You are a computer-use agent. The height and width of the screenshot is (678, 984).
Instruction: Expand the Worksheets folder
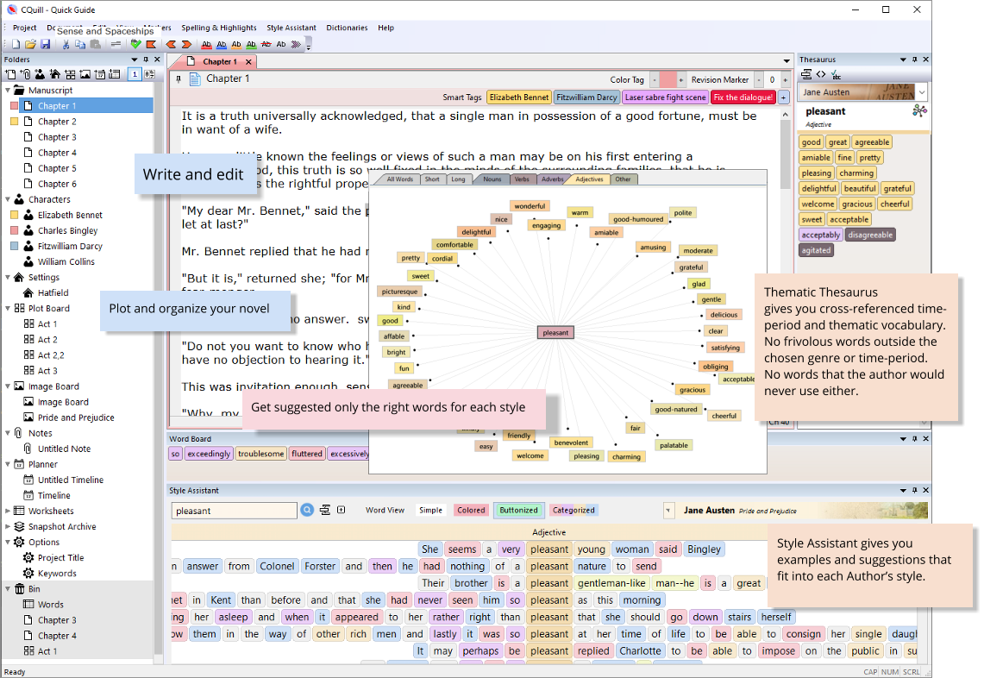pyautogui.click(x=8, y=511)
